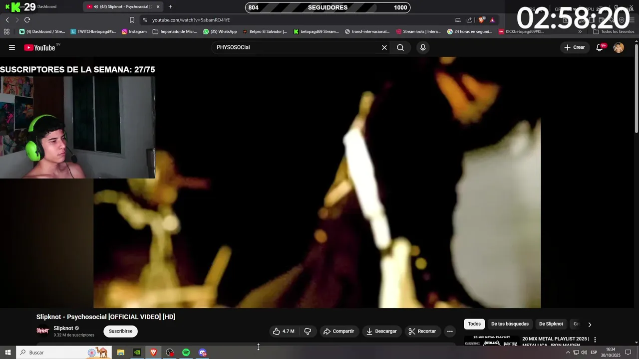Open the YouTube hamburger guide menu
This screenshot has height=359, width=639.
coord(12,47)
